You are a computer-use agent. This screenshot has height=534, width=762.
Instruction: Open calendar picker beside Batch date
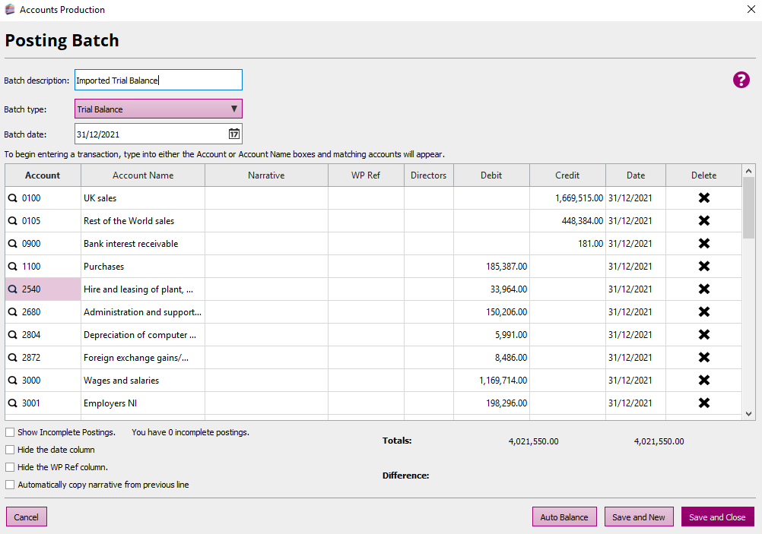click(234, 134)
